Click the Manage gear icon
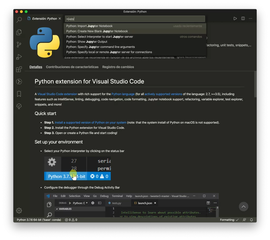This screenshot has height=240, width=270. 19,211
